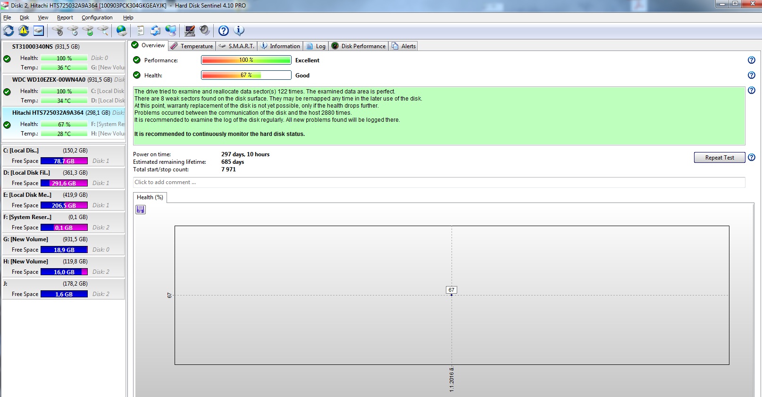Click the '685 days' remaining lifetime value

233,162
